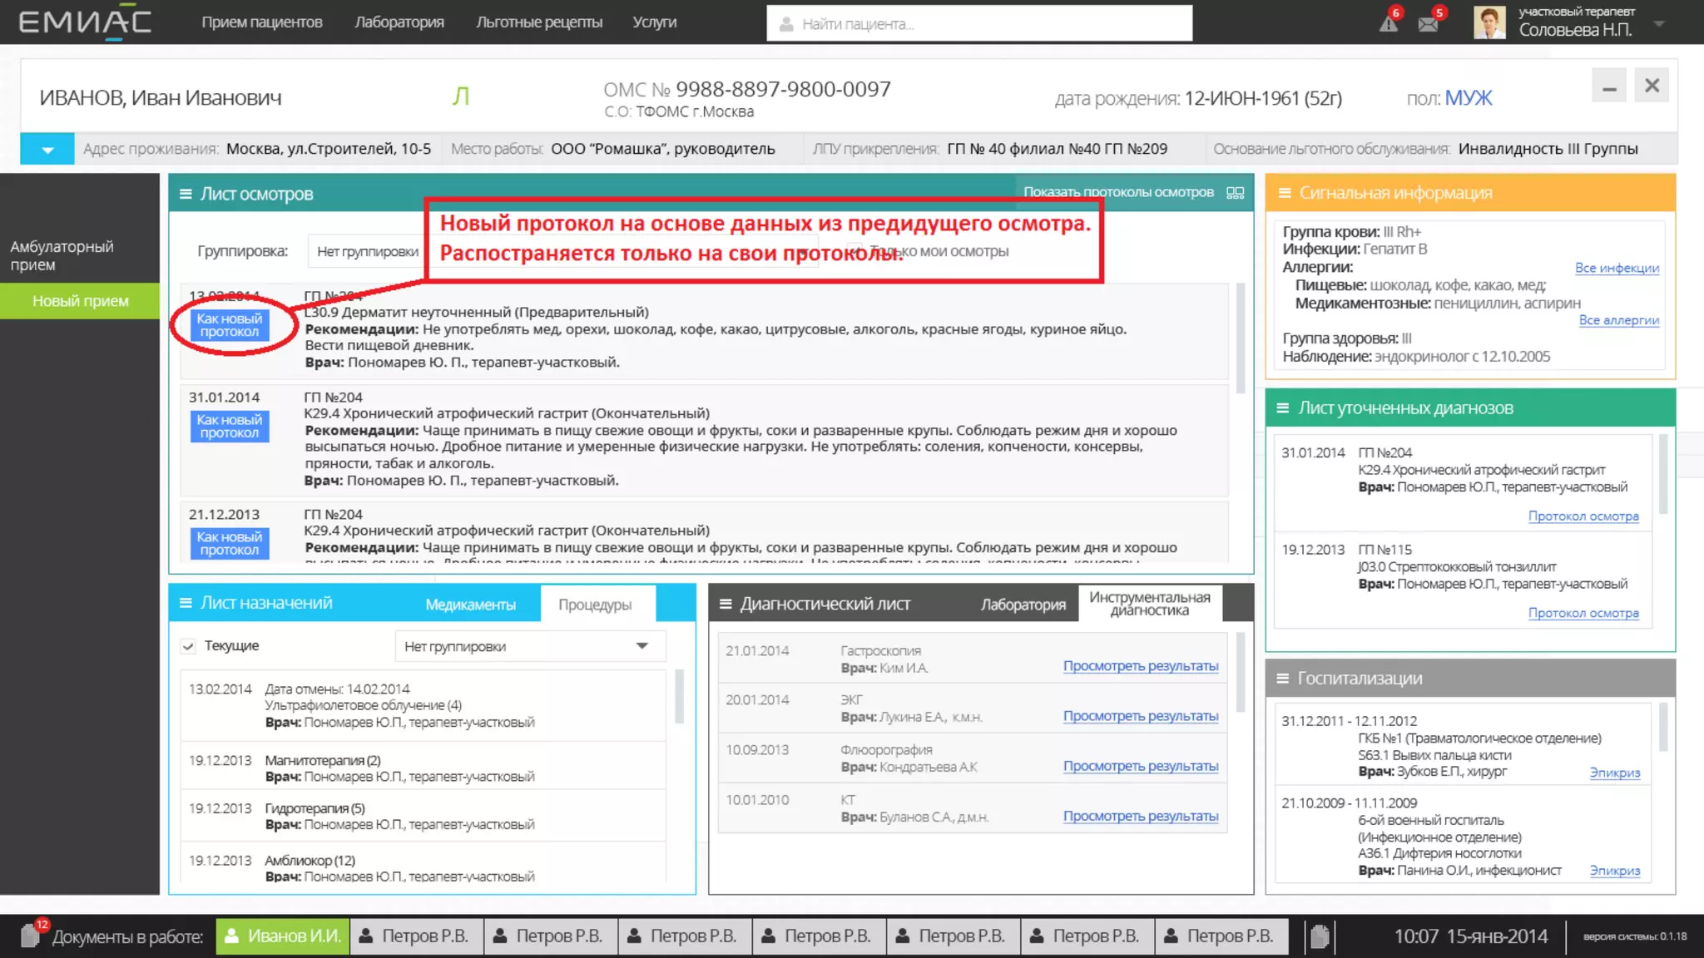This screenshot has height=958, width=1704.
Task: Open the user profile dropdown arrow
Action: [1659, 23]
